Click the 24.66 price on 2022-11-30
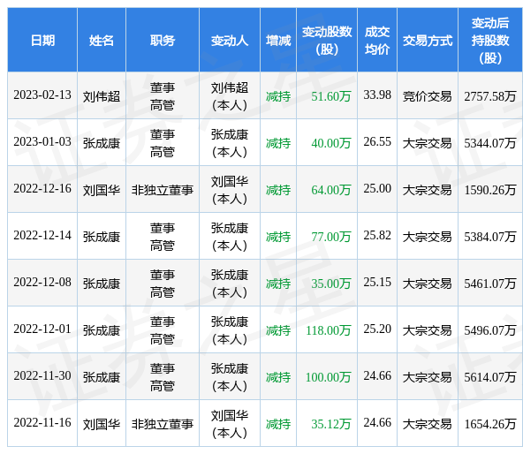This screenshot has width=523, height=454. pos(377,376)
